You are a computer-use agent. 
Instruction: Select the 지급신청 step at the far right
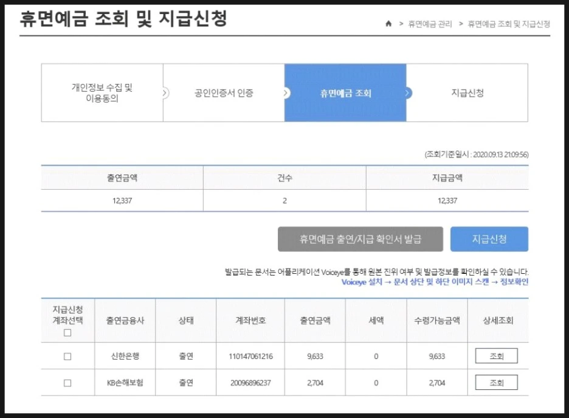(467, 92)
